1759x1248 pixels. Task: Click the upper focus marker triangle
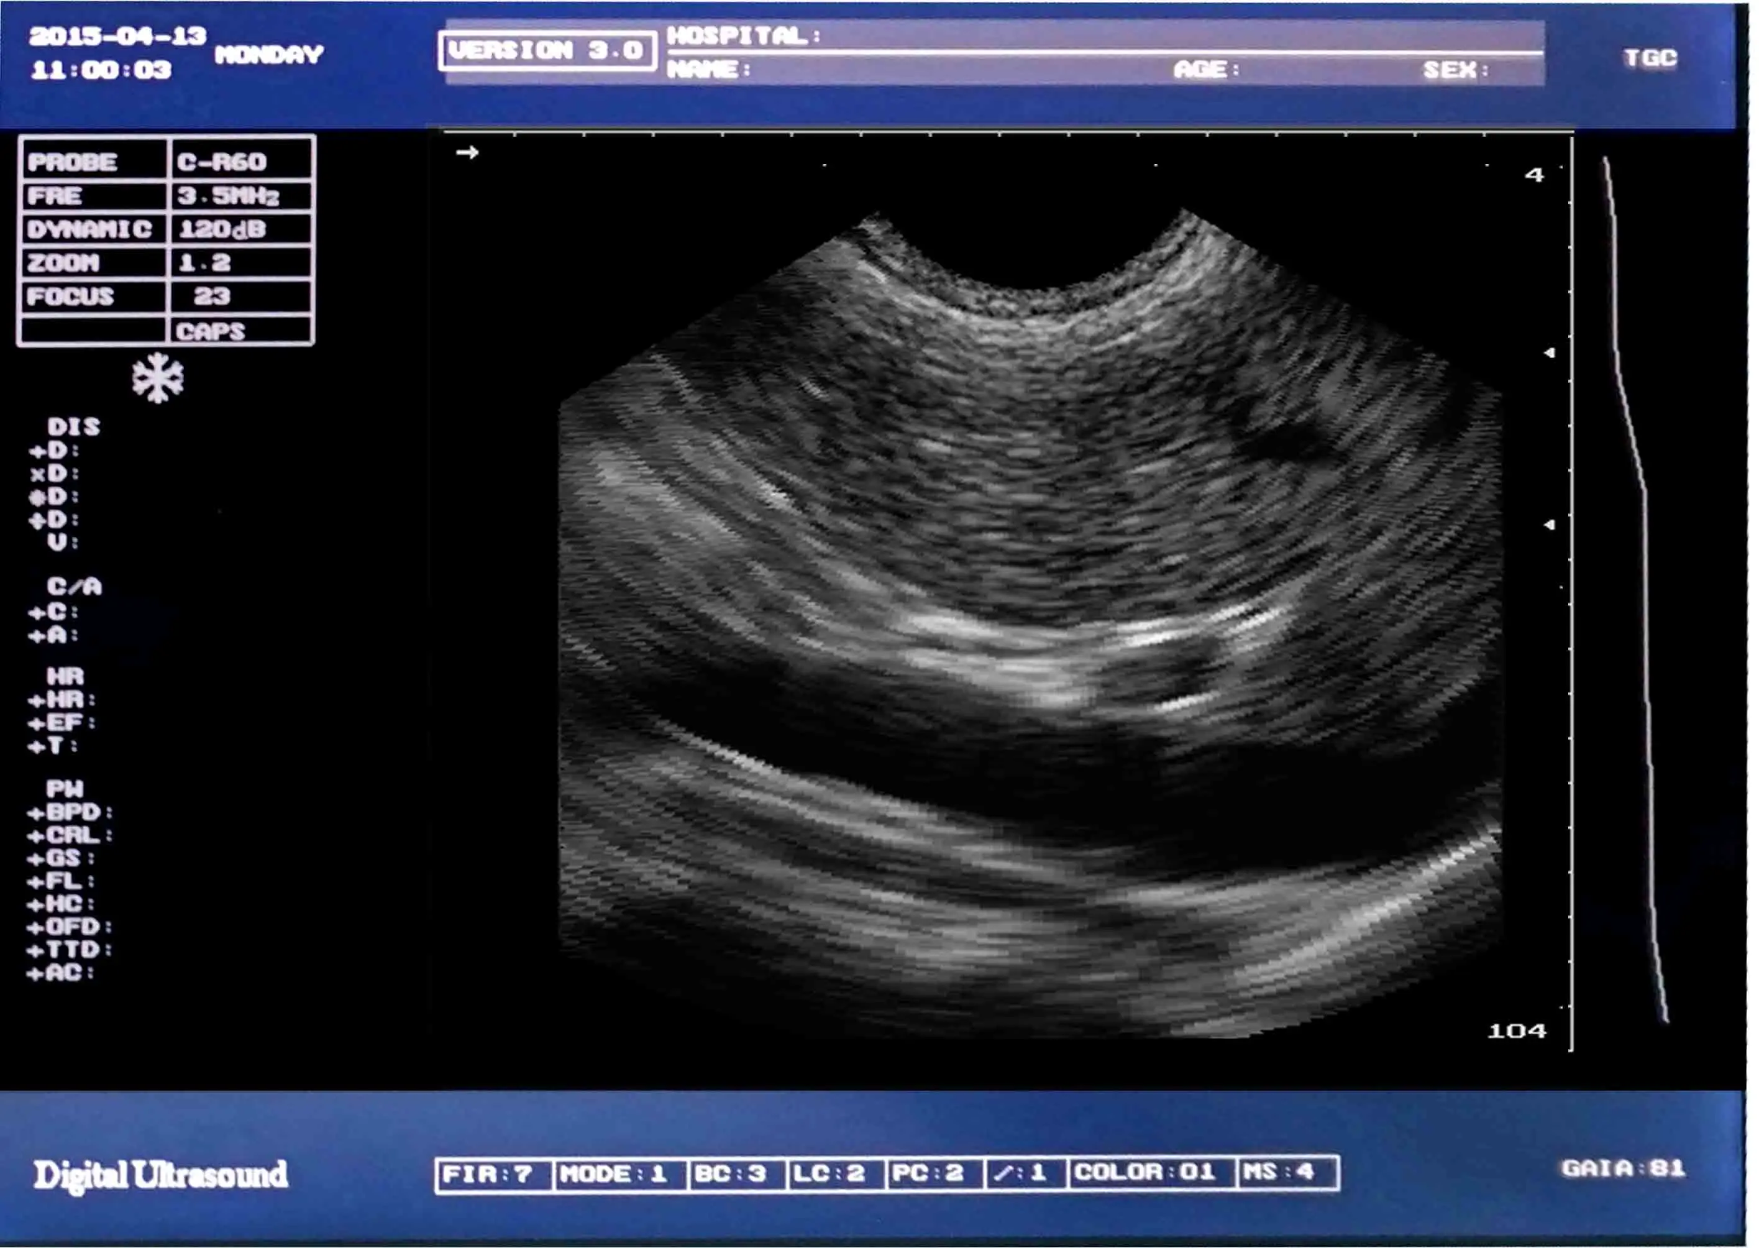[1550, 353]
